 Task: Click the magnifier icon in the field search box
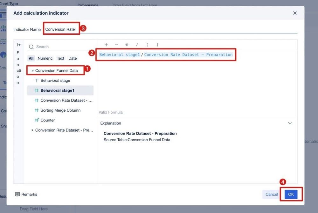31,47
